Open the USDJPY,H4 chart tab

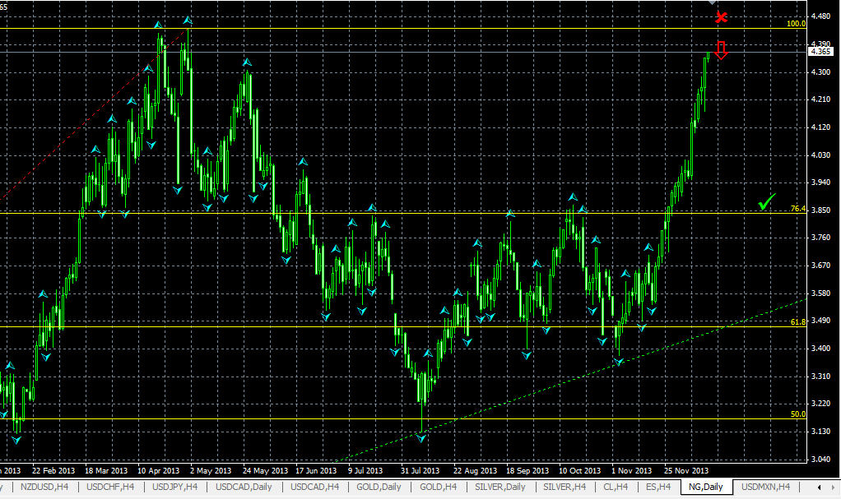[x=173, y=487]
